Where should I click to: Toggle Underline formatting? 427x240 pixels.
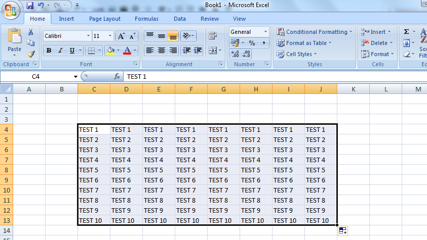pos(72,51)
